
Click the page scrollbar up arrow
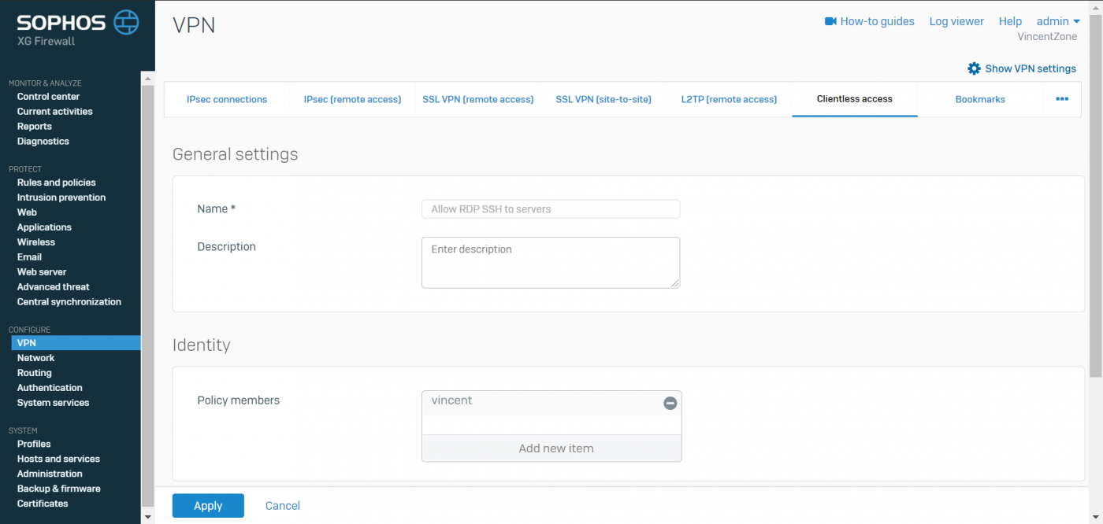(1096, 7)
